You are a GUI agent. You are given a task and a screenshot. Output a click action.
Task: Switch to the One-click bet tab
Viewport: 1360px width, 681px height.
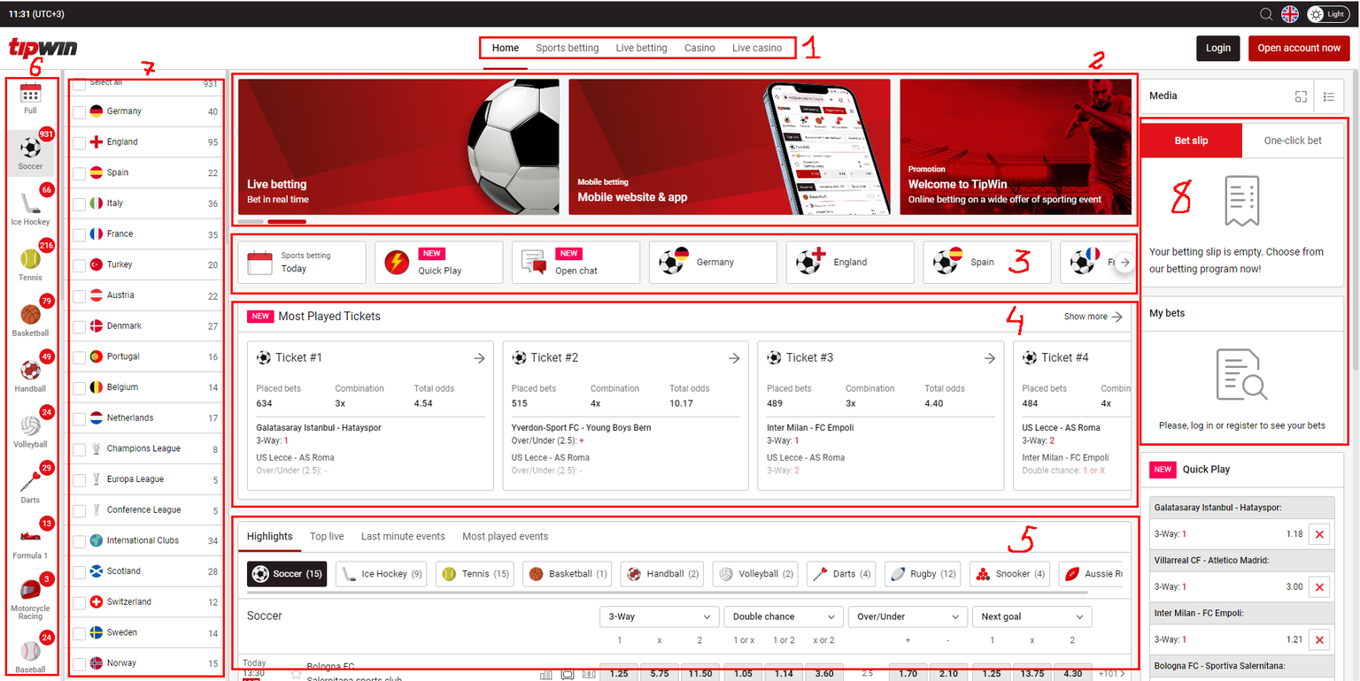(1293, 141)
